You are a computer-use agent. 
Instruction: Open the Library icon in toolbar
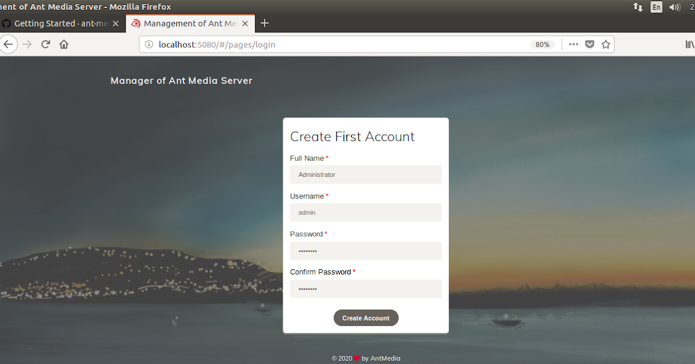(689, 44)
